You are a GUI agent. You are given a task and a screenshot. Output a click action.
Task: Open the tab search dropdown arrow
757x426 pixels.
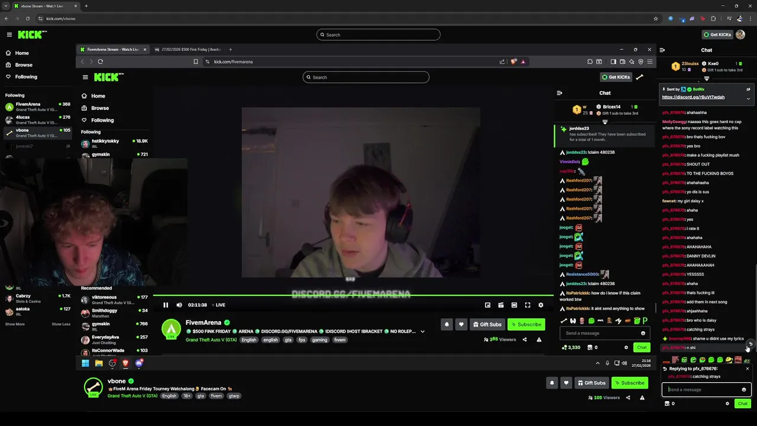5,6
